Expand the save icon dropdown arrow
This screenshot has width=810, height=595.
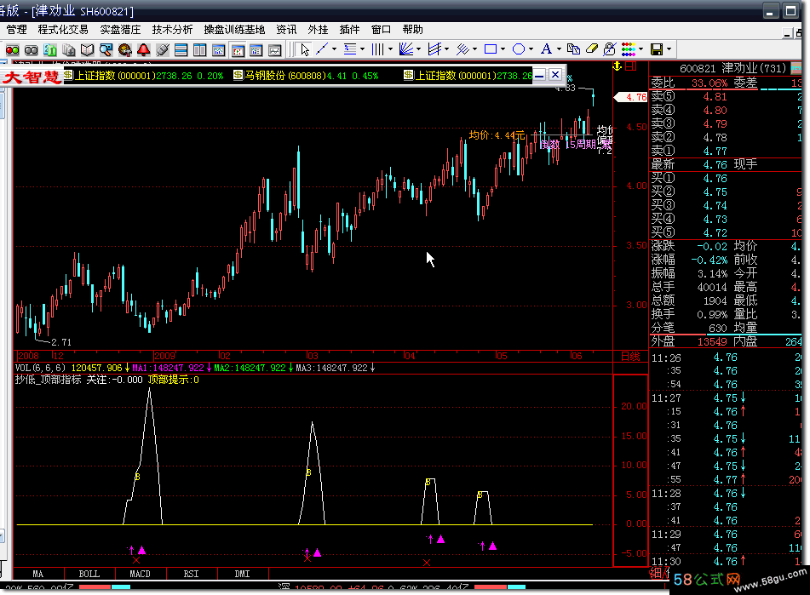coord(669,49)
